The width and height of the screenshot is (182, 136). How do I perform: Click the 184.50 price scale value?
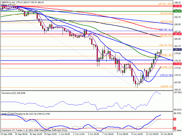178,39
